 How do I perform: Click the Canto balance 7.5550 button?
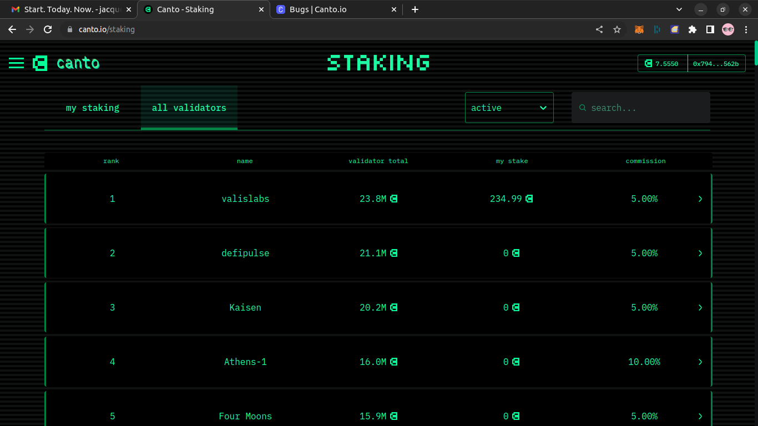663,64
